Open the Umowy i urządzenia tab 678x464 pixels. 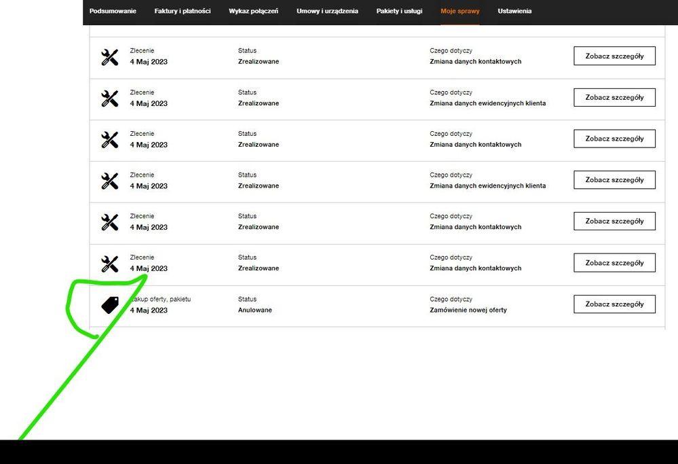[x=327, y=12]
